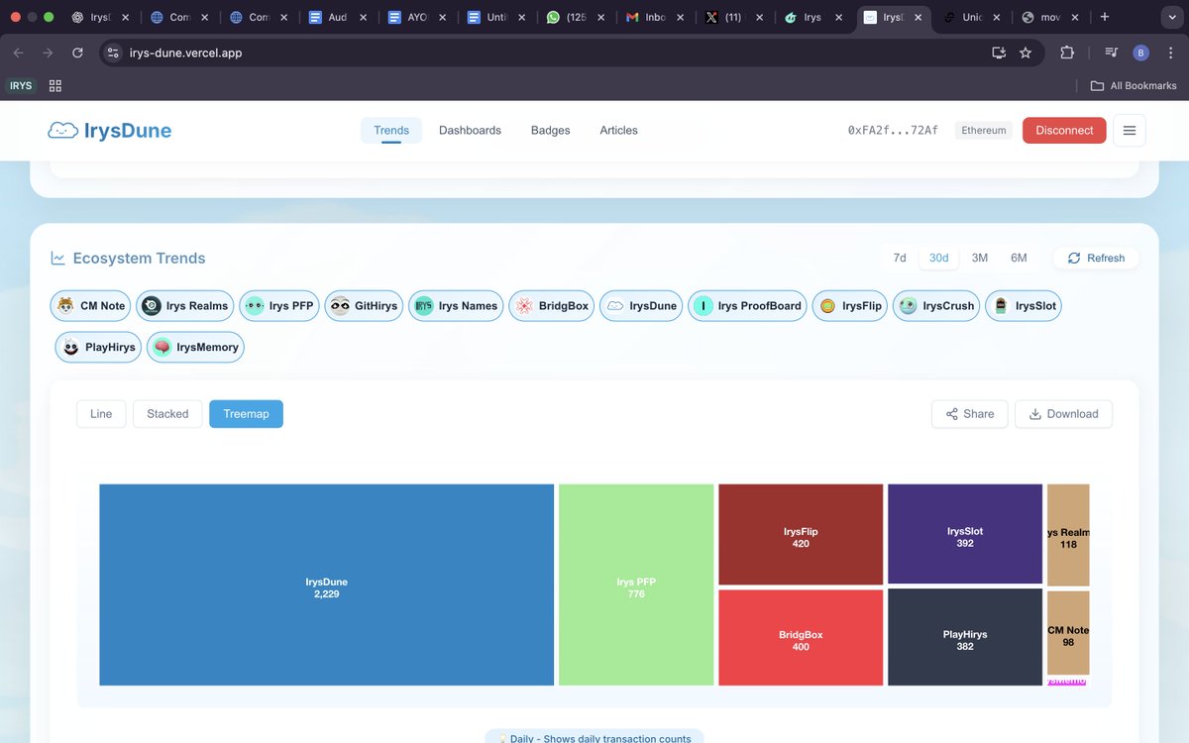The width and height of the screenshot is (1189, 743).
Task: Click the tan Irys Realms treemap block
Action: coord(1068,535)
